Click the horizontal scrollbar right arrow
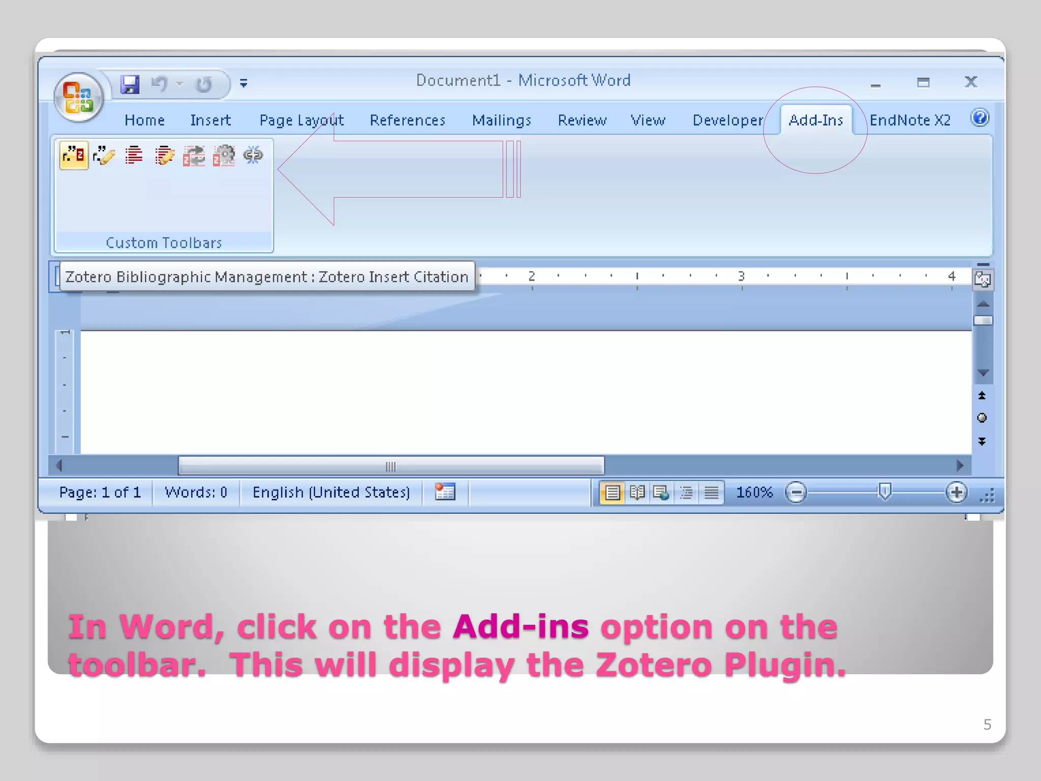The image size is (1041, 781). click(960, 465)
